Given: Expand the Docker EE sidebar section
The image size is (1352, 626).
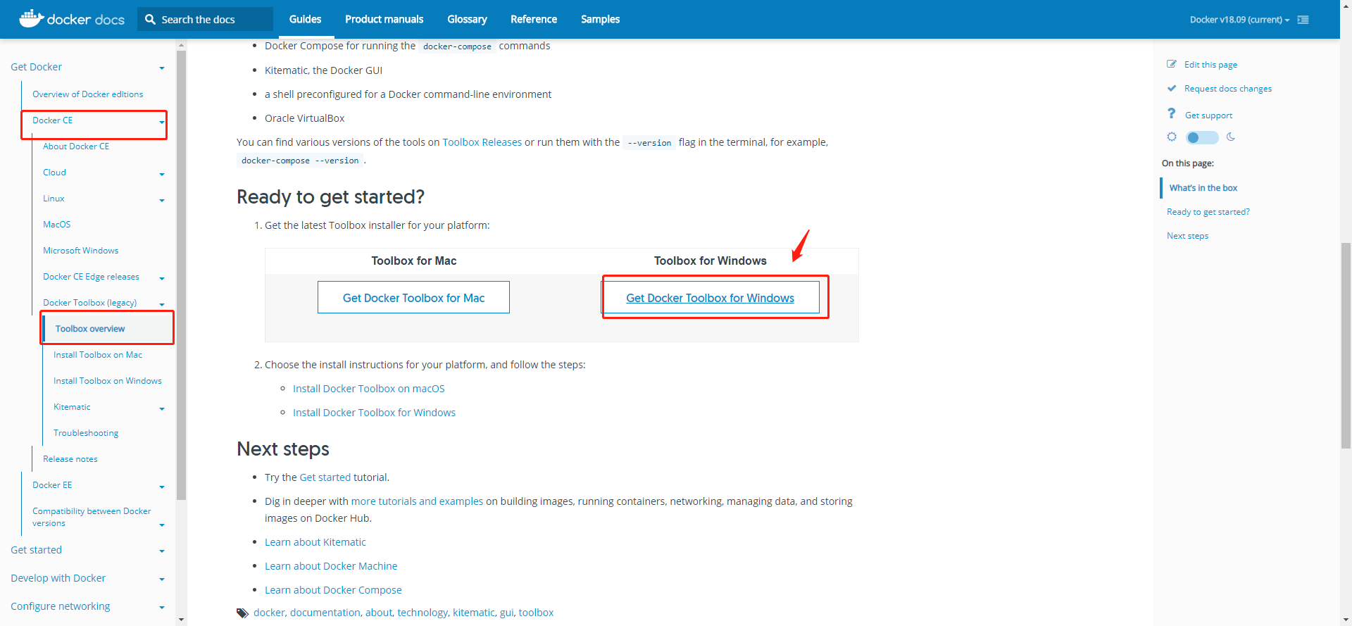Looking at the screenshot, I should 162,487.
